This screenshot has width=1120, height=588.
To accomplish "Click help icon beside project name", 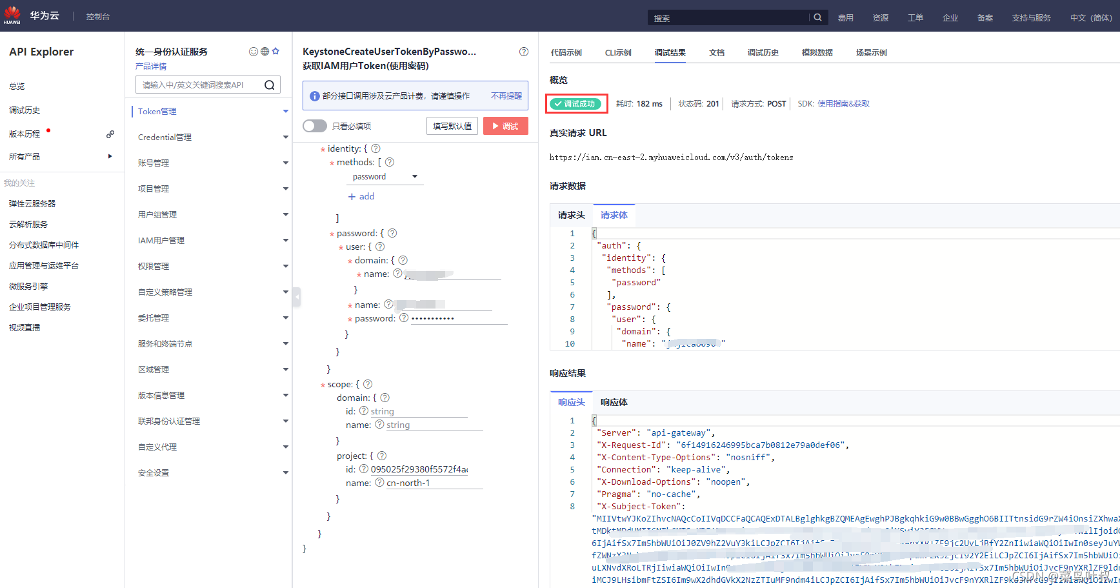I will [379, 482].
